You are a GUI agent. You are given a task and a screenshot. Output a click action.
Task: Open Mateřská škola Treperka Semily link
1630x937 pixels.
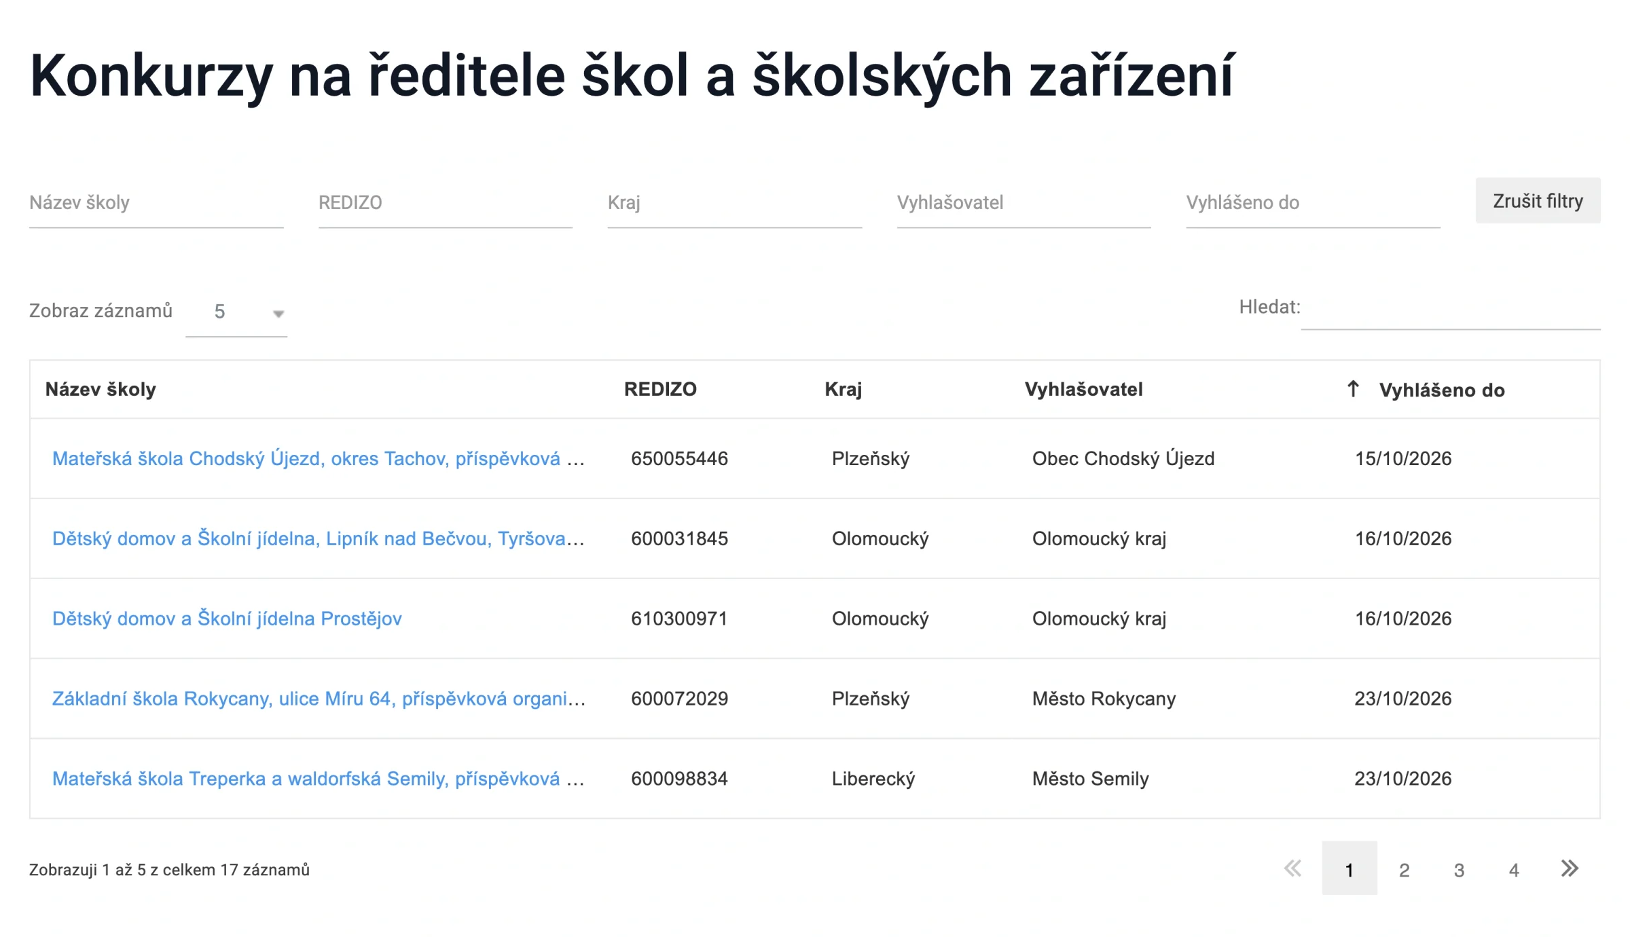coord(319,779)
